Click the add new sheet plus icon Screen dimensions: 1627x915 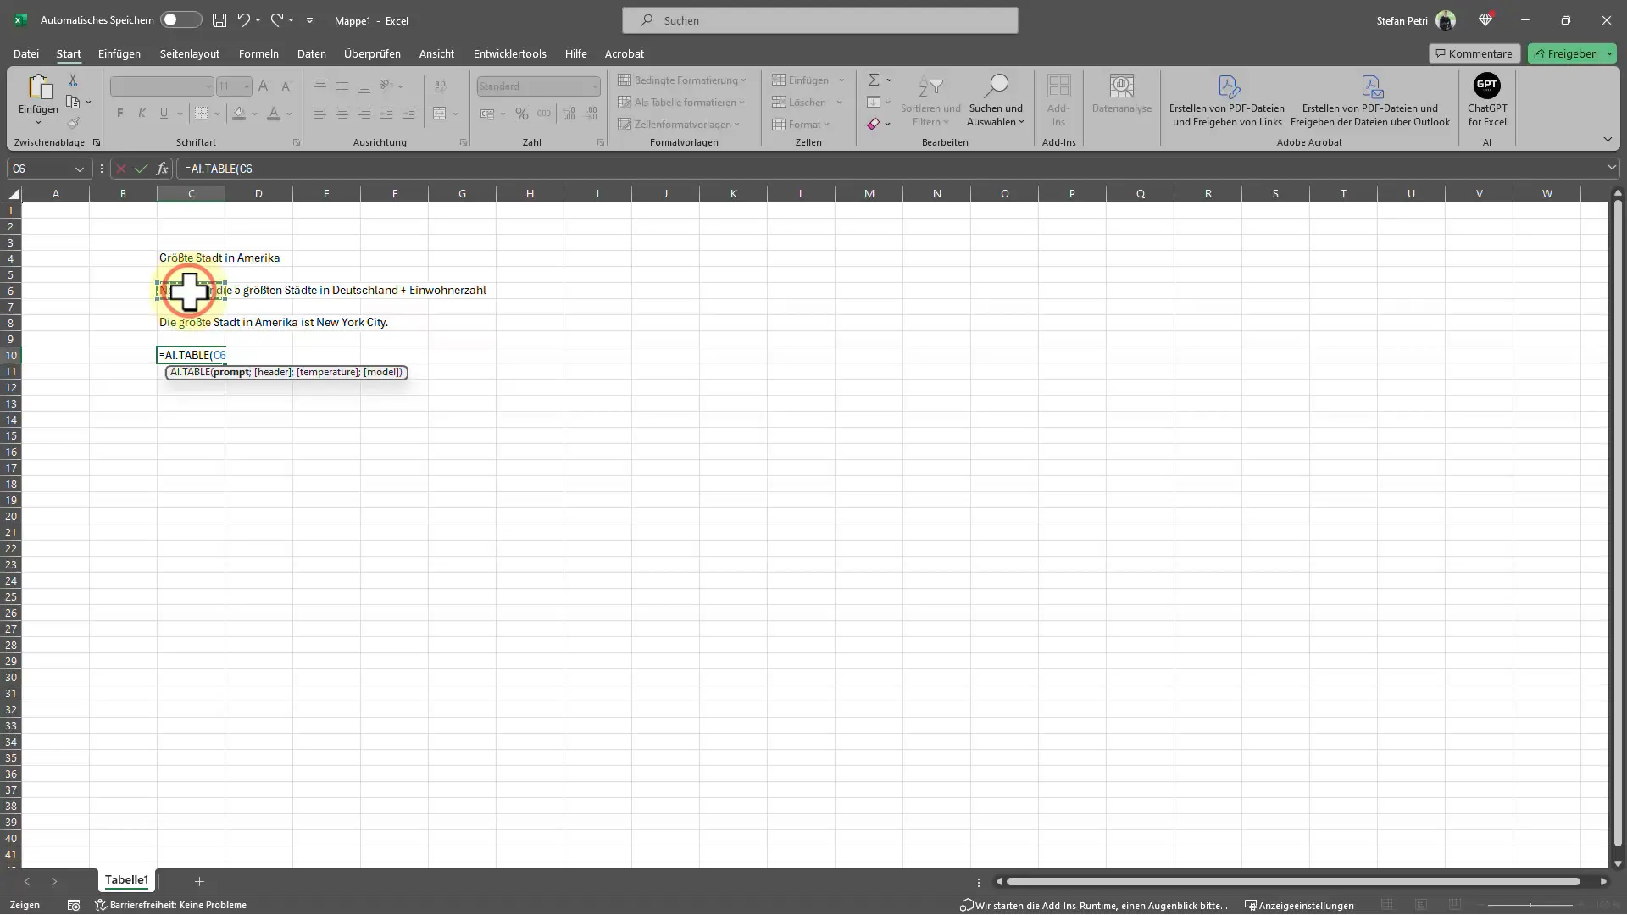[x=200, y=882]
